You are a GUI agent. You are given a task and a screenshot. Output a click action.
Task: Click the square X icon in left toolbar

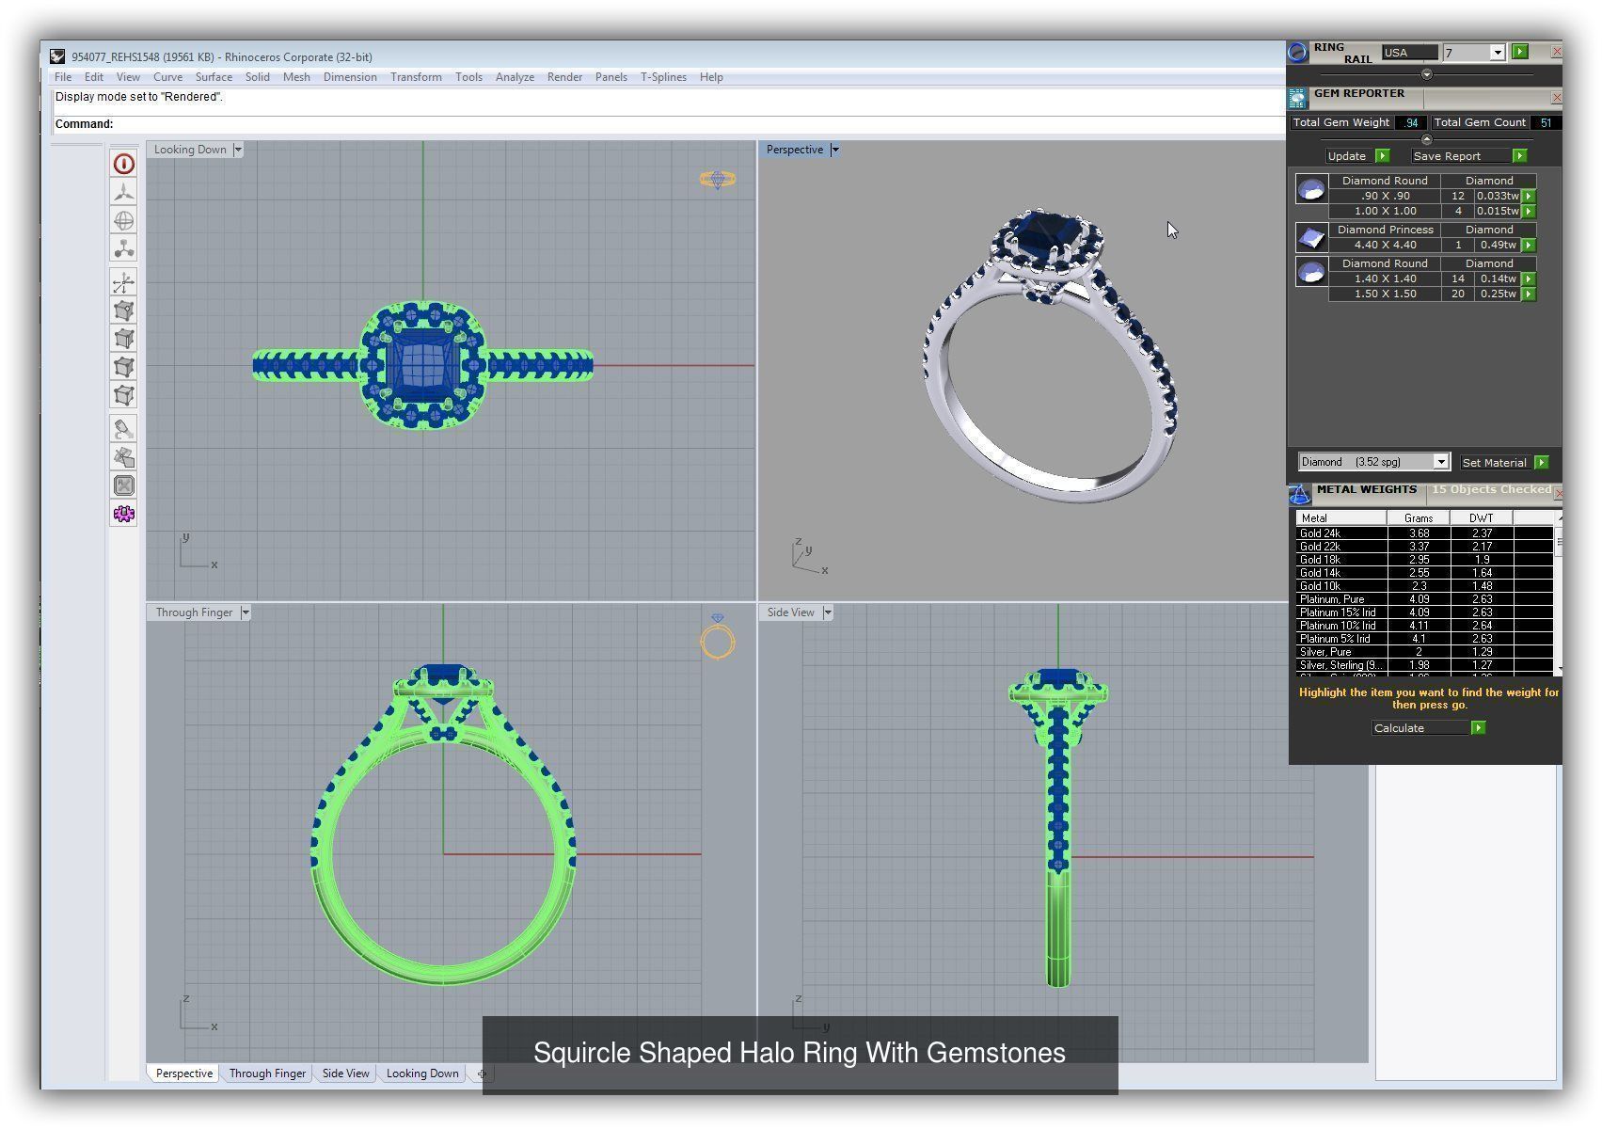(x=123, y=485)
